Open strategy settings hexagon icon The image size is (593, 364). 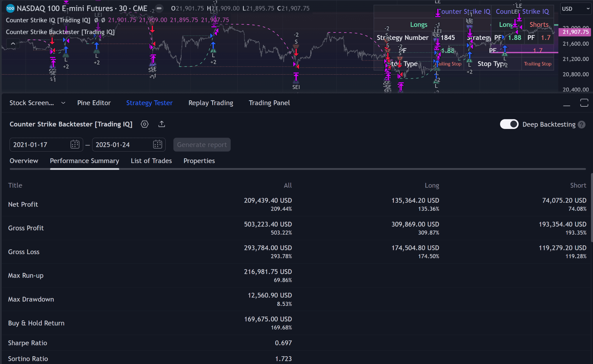coord(144,124)
